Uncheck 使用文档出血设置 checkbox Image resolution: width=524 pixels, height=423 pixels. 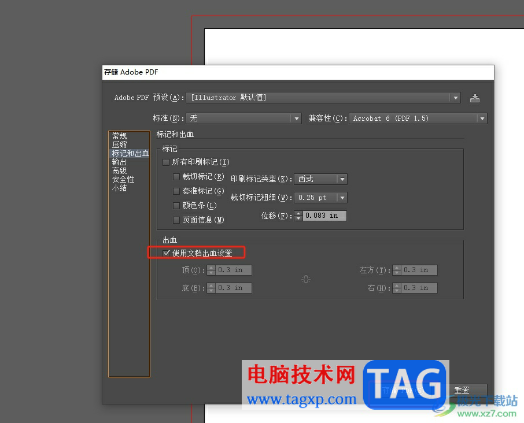(166, 253)
